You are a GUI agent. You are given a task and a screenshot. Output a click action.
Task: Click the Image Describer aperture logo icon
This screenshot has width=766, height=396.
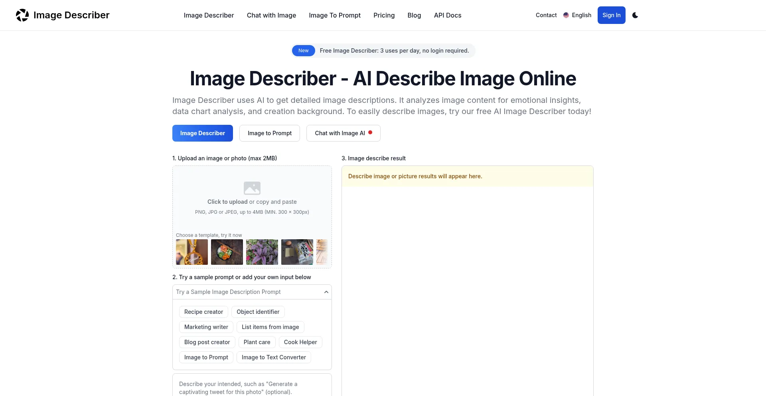point(22,15)
